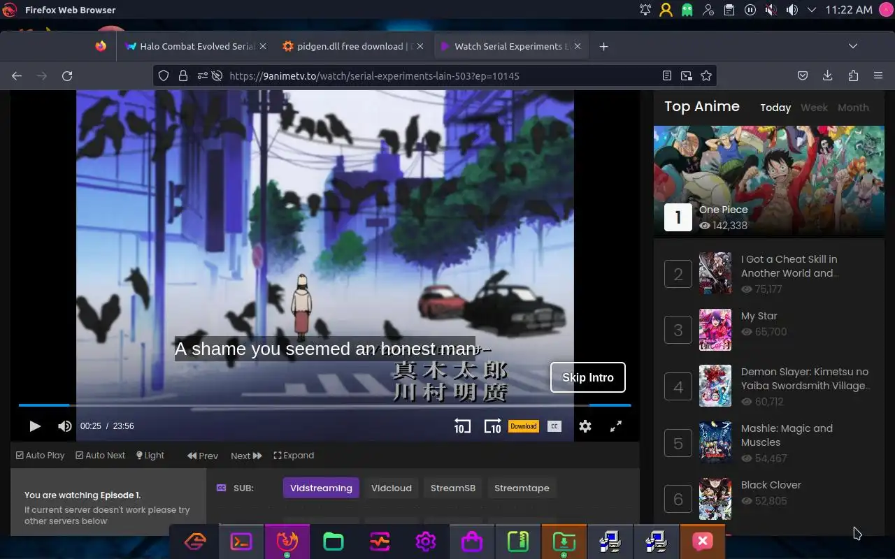Viewport: 895px width, 559px height.
Task: Open picture-in-picture icon in address bar
Action: click(x=687, y=75)
